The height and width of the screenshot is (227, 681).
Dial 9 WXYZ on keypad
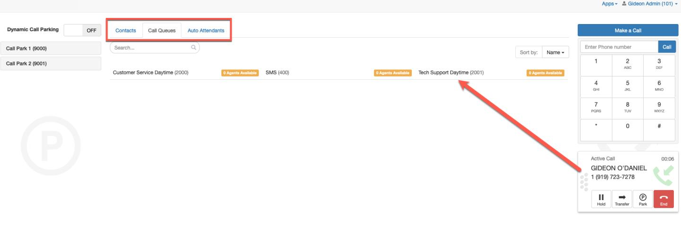tap(659, 108)
